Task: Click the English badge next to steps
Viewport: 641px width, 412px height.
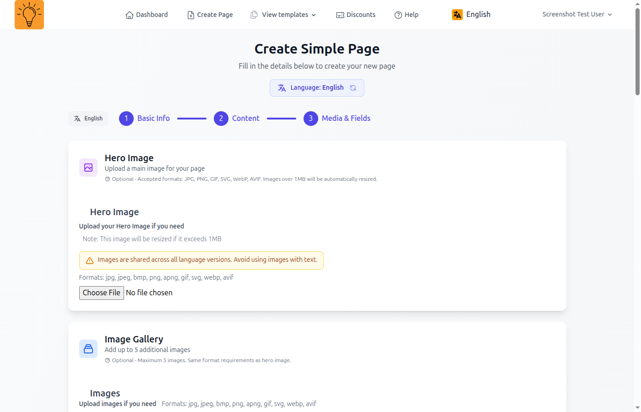Action: click(88, 119)
